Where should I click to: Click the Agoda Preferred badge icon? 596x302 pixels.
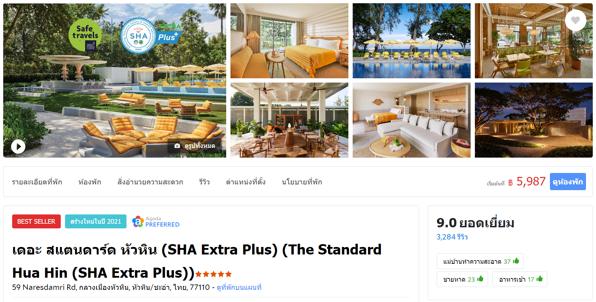pos(138,222)
